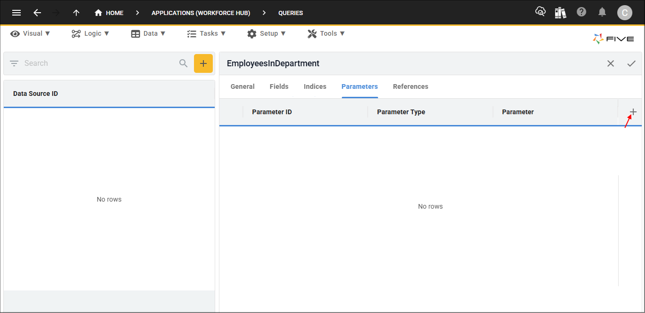
Task: Open notifications bell icon
Action: coord(602,12)
